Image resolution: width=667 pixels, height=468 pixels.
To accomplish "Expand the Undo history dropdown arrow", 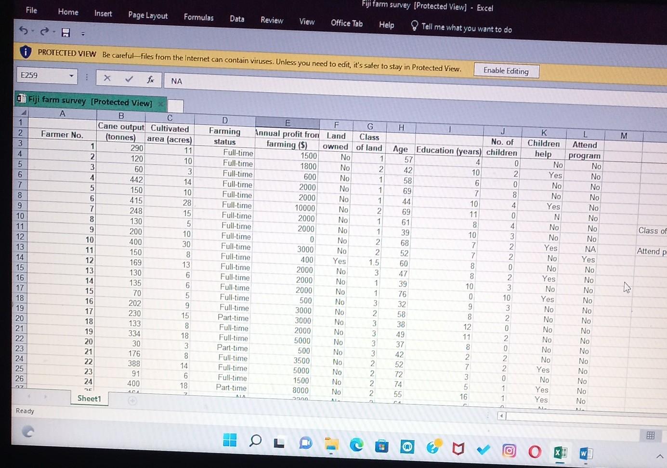I will coord(32,31).
